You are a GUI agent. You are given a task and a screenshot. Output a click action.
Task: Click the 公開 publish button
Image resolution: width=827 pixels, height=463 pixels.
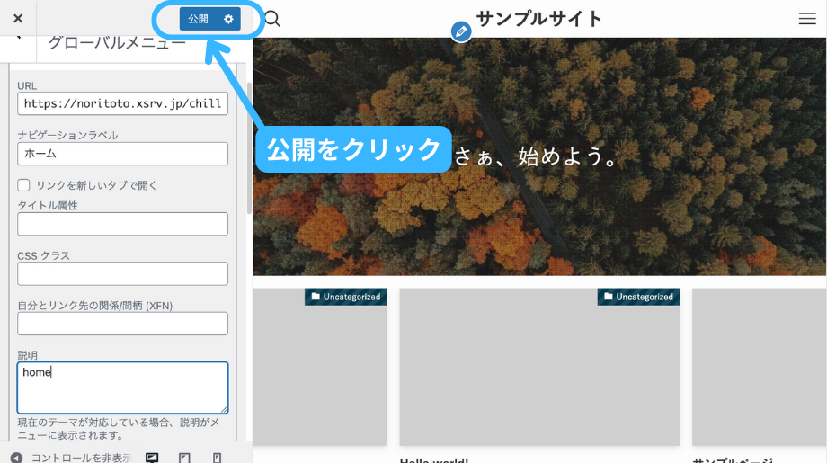coord(199,19)
